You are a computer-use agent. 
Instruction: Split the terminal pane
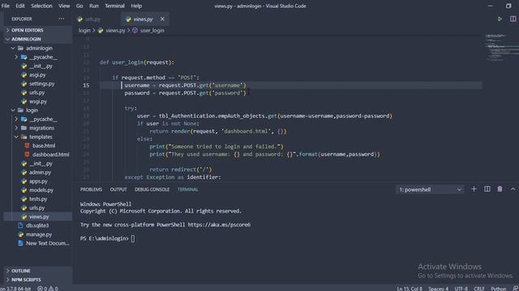click(487, 189)
